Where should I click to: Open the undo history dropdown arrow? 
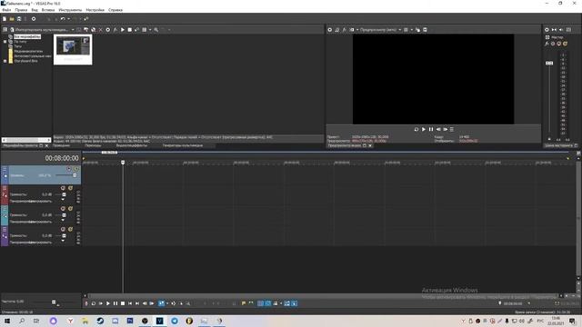[x=69, y=19]
